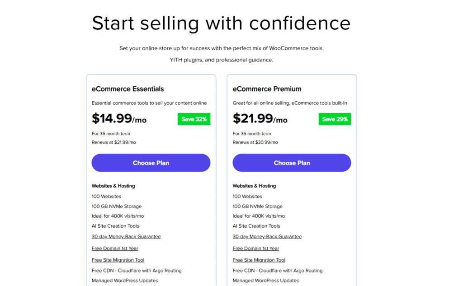Select the eCommerce Essentials plan title

(x=128, y=89)
